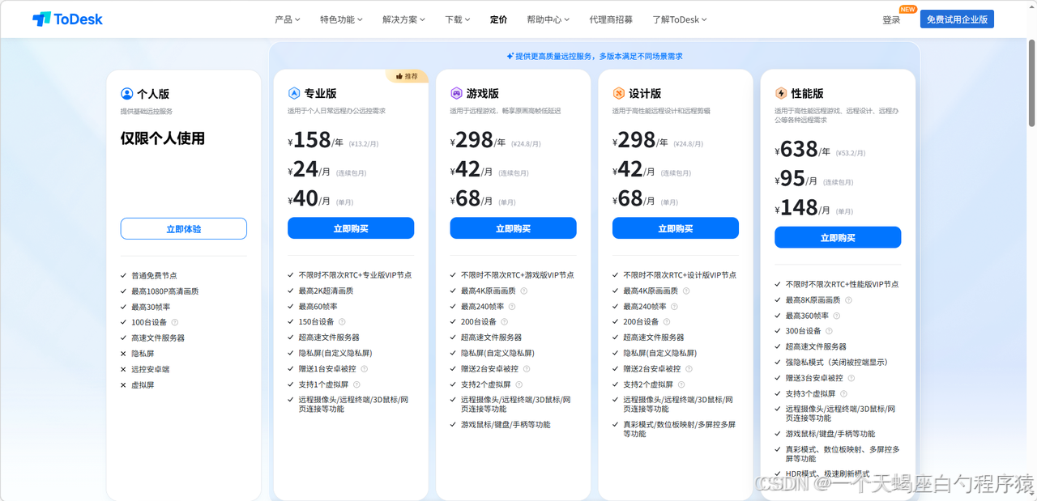Click the ToDesk logo

click(x=67, y=19)
